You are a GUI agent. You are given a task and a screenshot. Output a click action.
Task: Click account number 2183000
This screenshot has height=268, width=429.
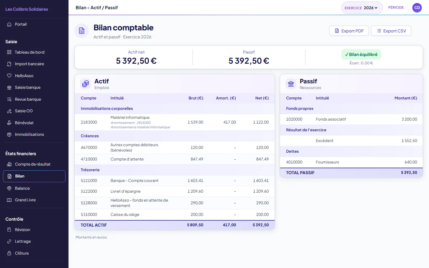point(89,122)
